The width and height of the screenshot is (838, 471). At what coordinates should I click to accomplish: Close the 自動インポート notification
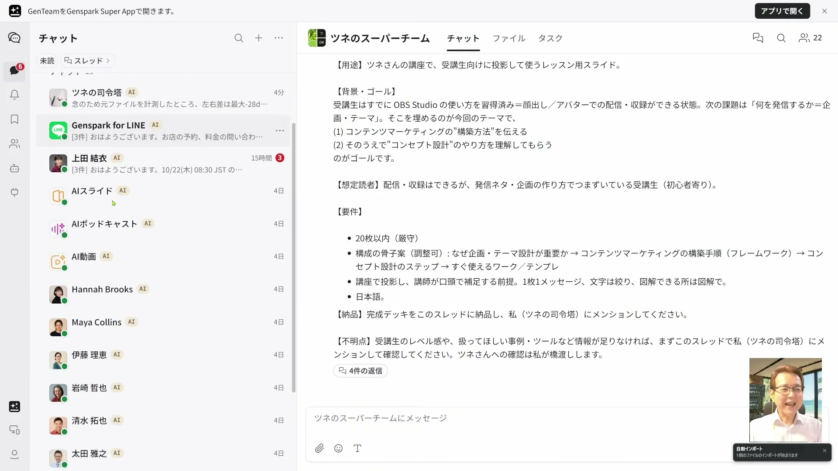pyautogui.click(x=824, y=451)
